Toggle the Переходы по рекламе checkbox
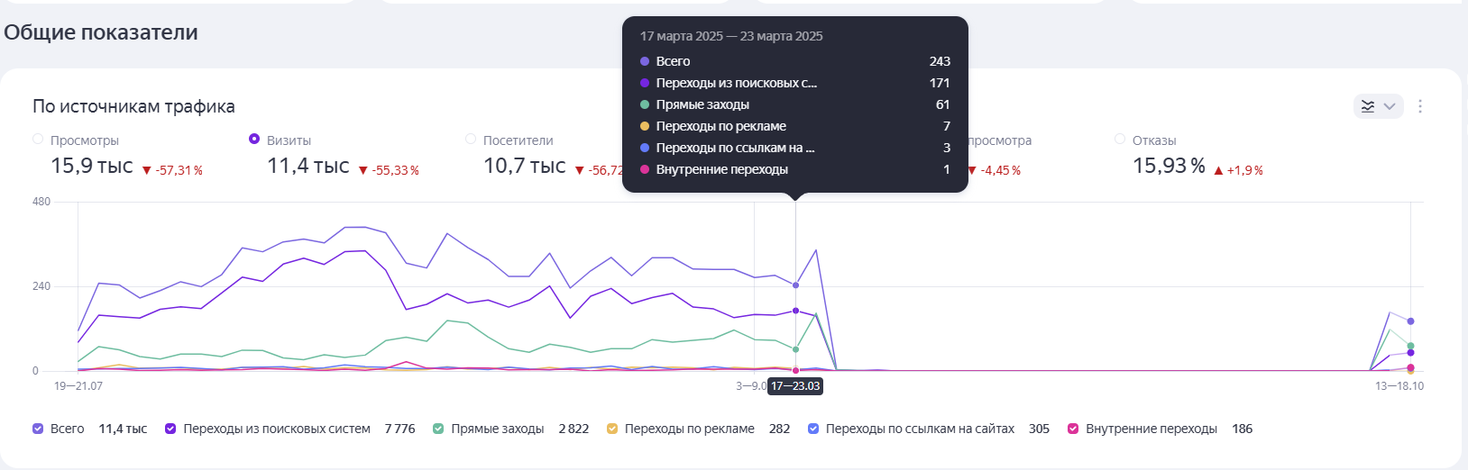1468x470 pixels. [x=612, y=429]
